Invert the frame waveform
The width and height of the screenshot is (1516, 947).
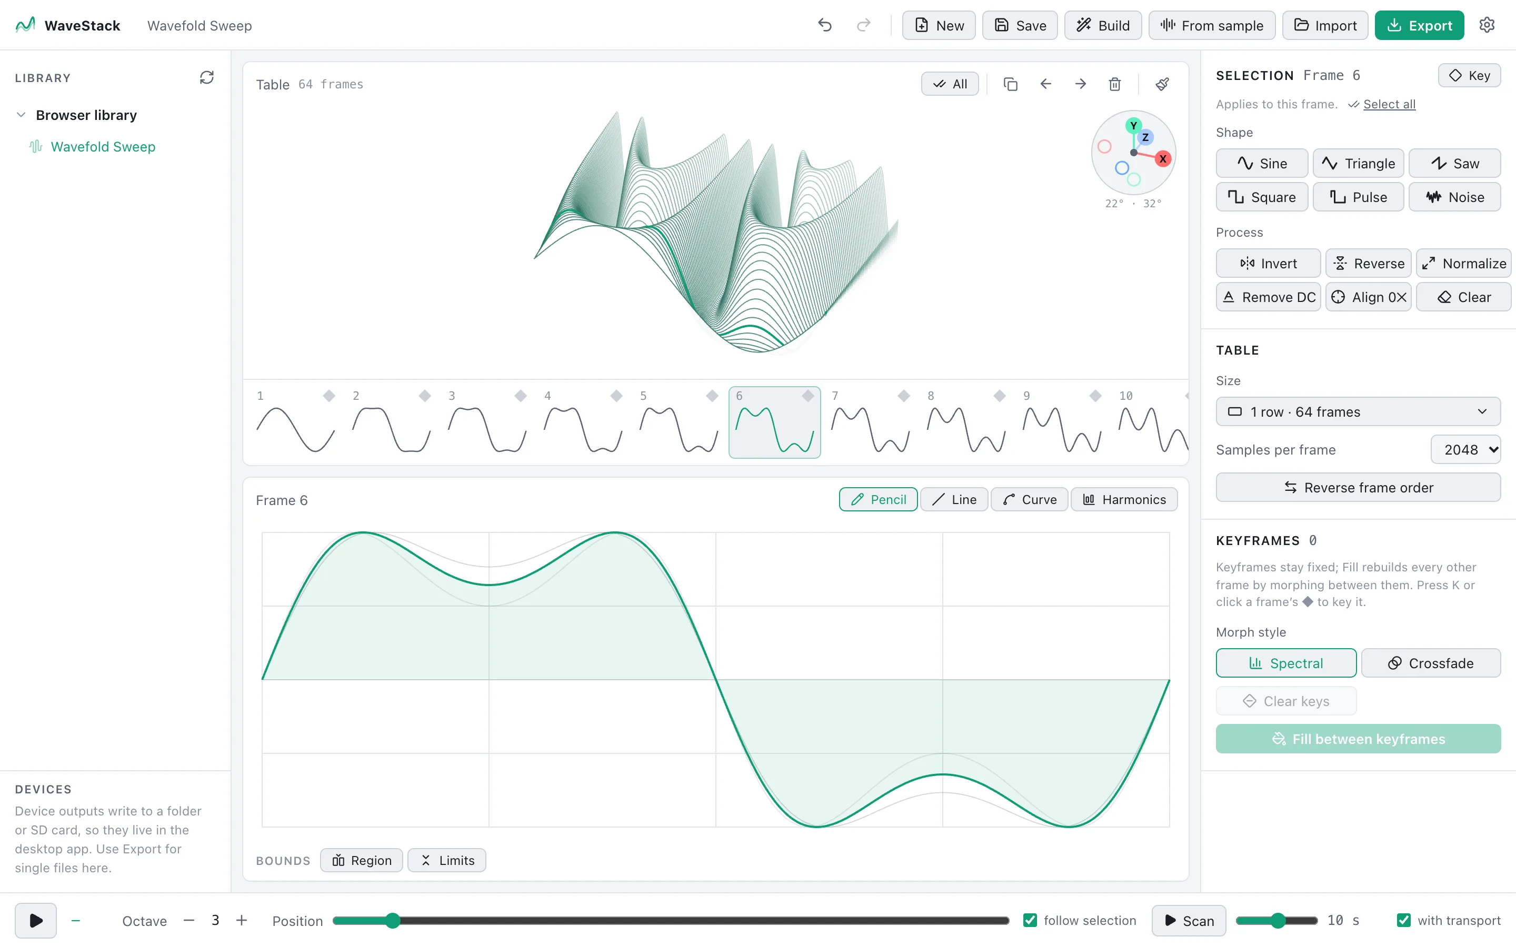click(x=1268, y=264)
